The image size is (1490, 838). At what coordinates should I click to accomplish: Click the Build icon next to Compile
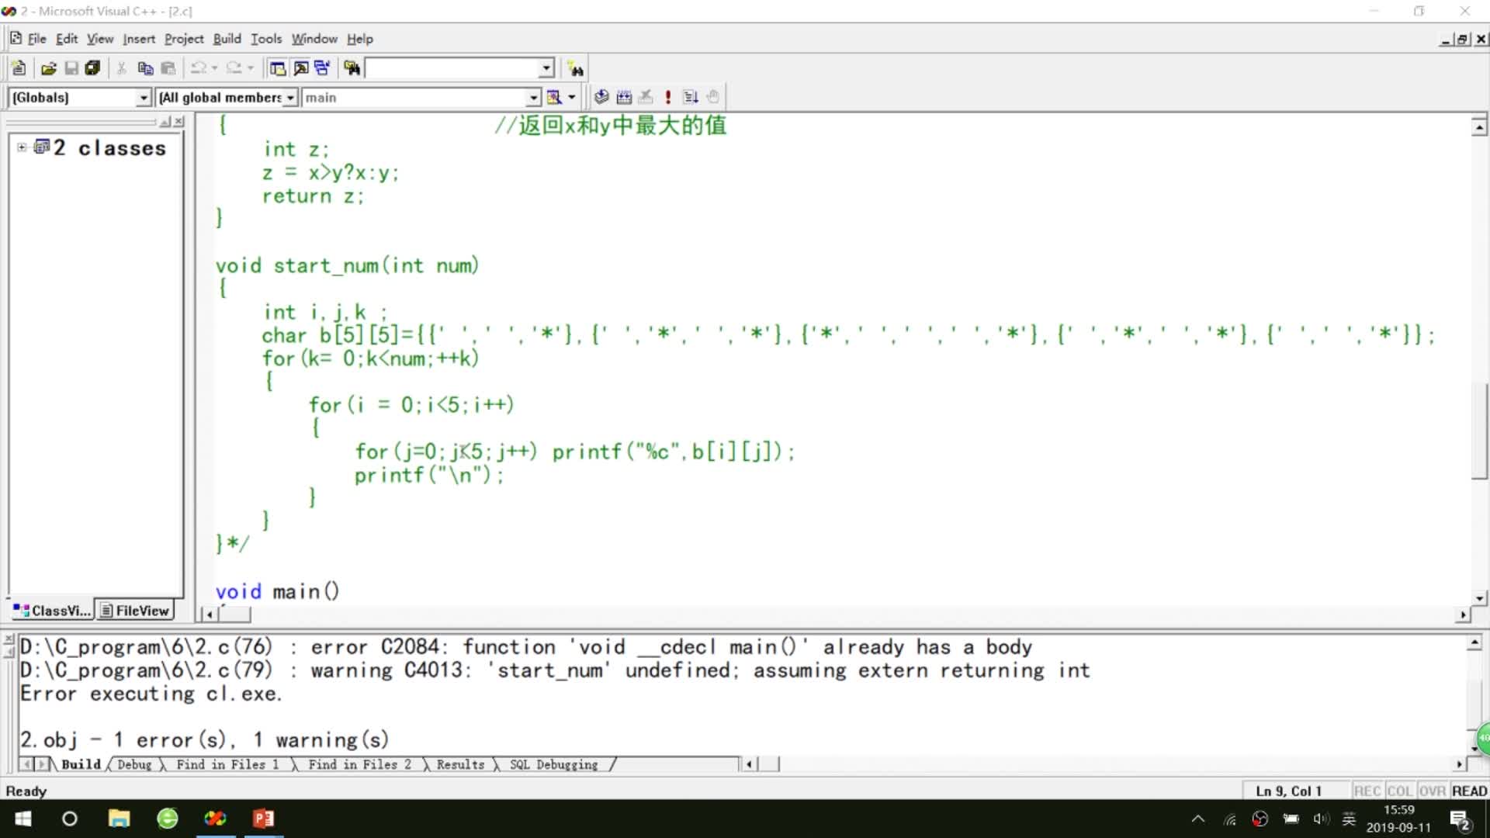point(623,97)
